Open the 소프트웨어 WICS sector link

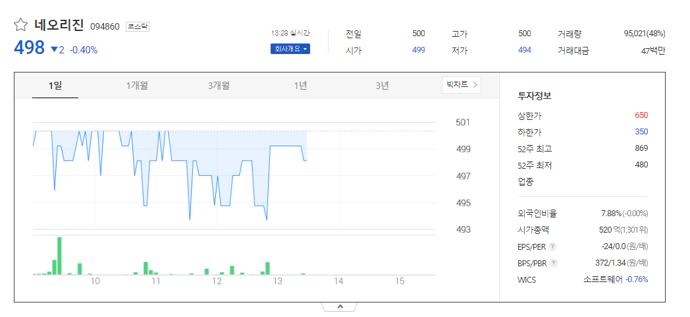(x=603, y=279)
